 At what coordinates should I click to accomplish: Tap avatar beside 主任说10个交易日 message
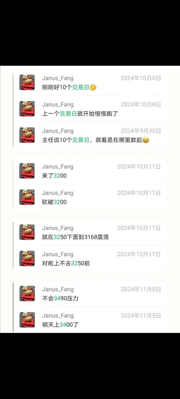27,135
